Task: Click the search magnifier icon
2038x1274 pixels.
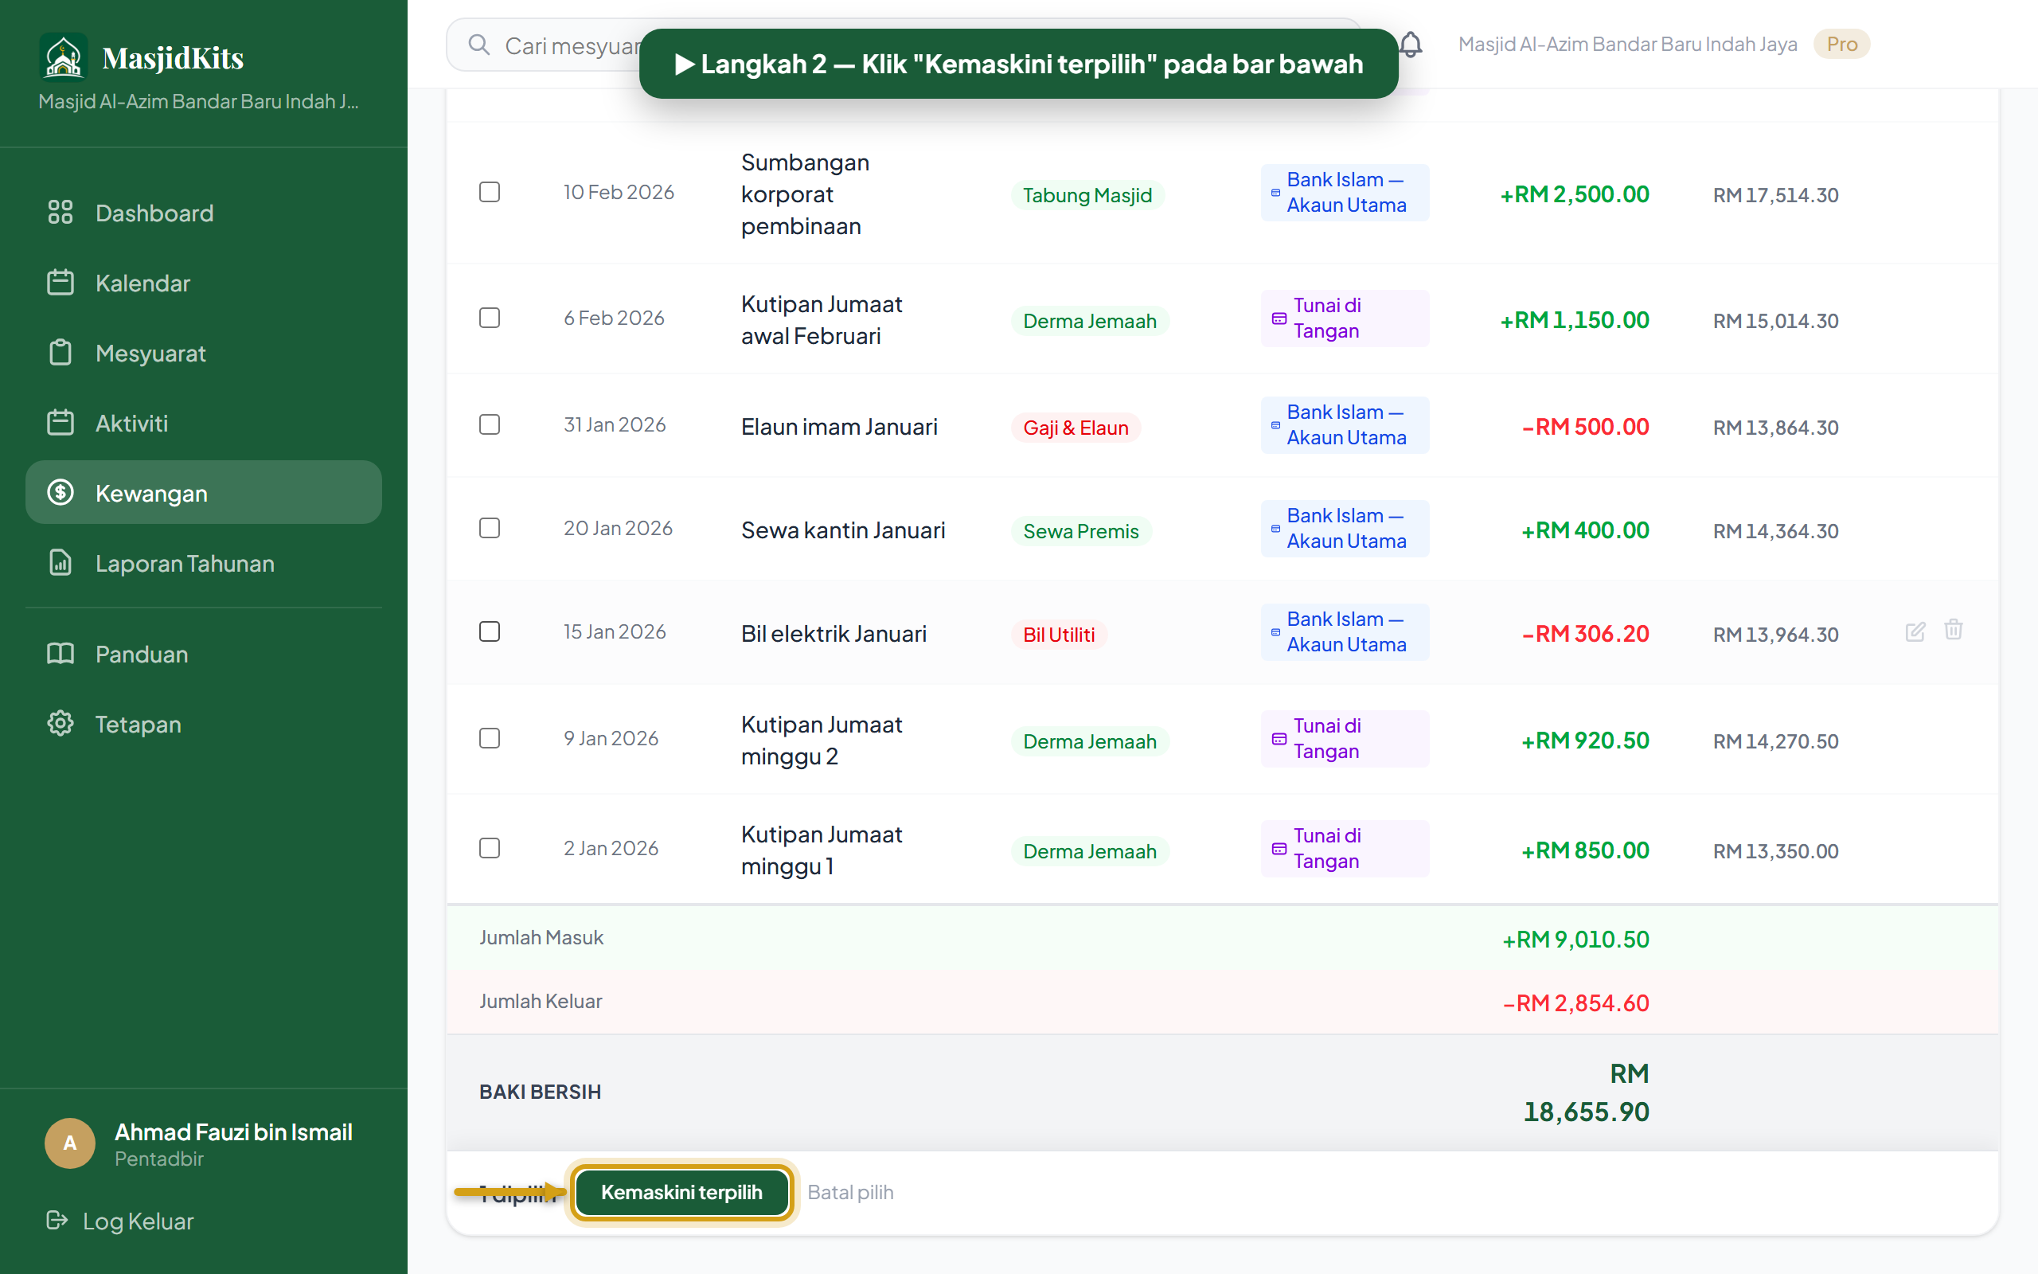Action: pos(478,45)
